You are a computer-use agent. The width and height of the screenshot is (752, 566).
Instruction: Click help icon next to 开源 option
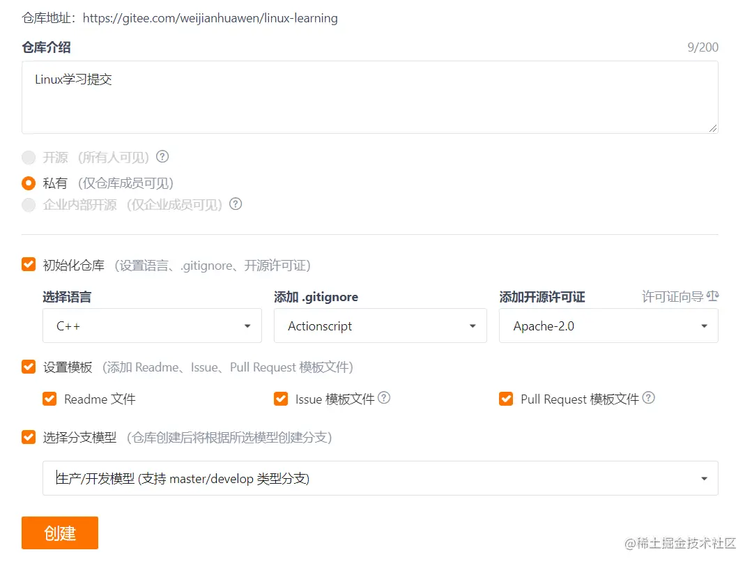pyautogui.click(x=162, y=156)
